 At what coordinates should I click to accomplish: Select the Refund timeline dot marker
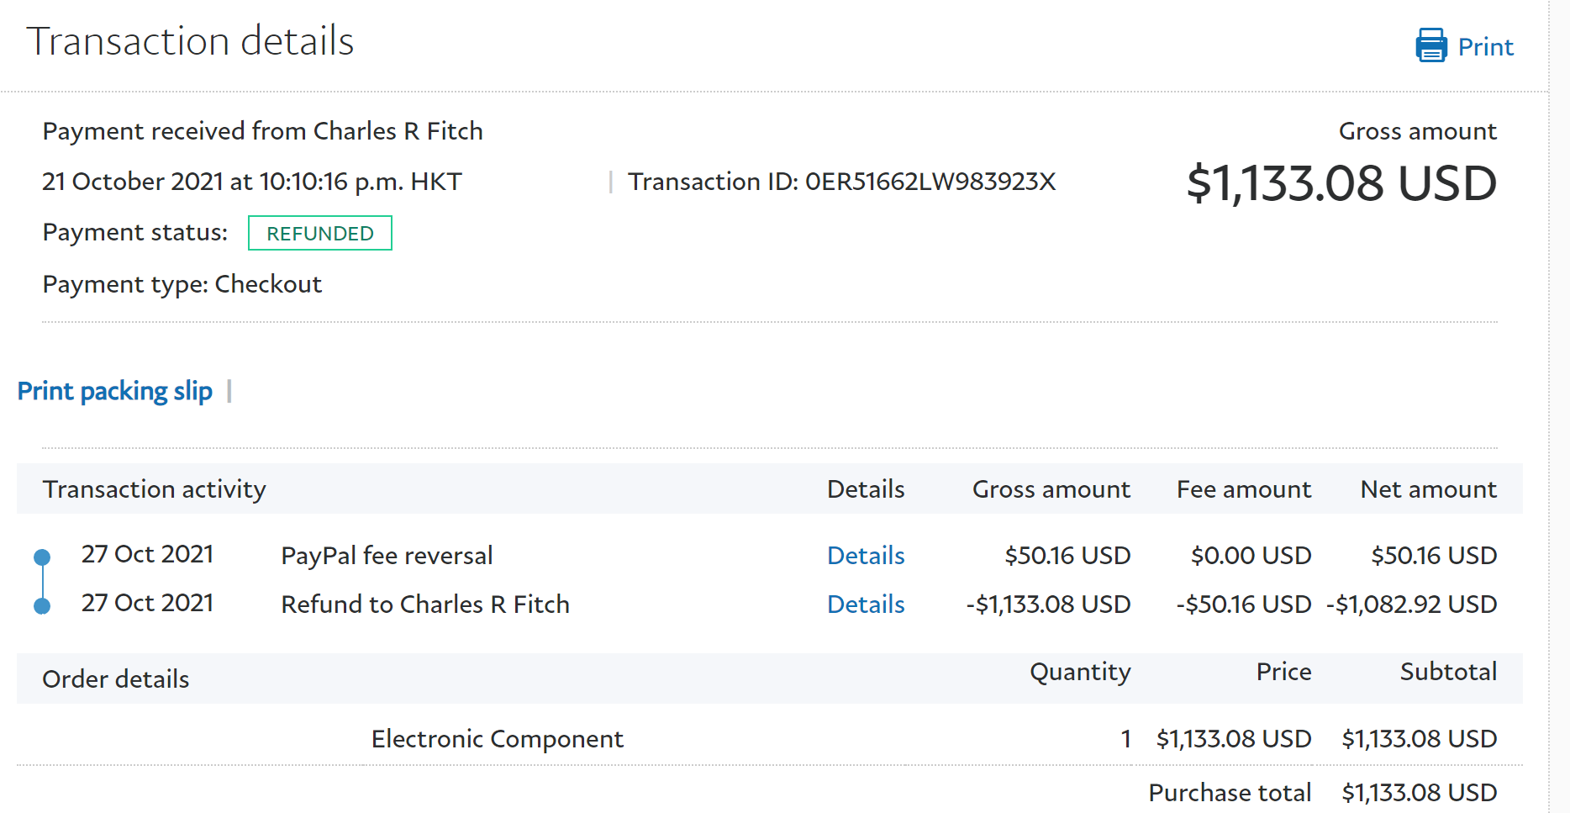[x=42, y=605]
